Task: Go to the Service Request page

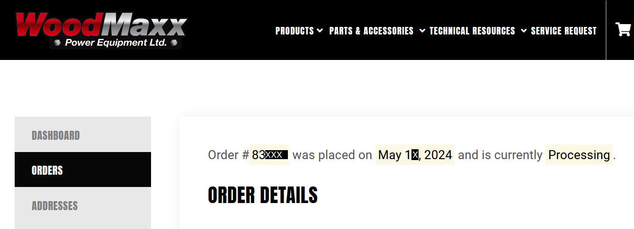Action: pos(563,31)
